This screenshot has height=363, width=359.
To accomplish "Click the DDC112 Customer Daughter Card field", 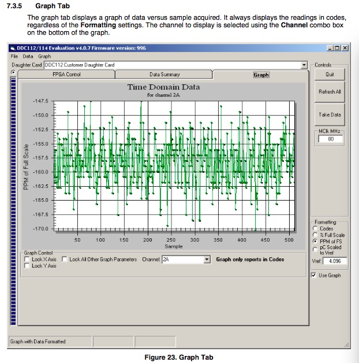I will click(x=173, y=65).
